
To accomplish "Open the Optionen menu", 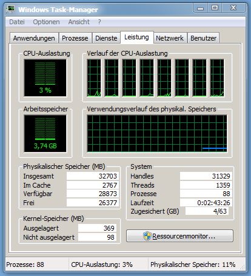I will pyautogui.click(x=46, y=22).
